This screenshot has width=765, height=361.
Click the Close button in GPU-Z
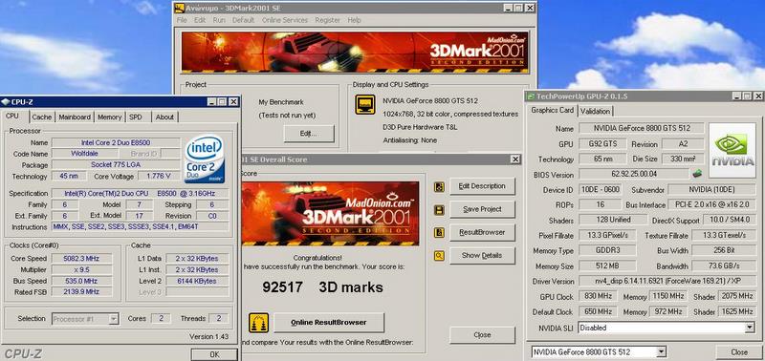coord(739,351)
